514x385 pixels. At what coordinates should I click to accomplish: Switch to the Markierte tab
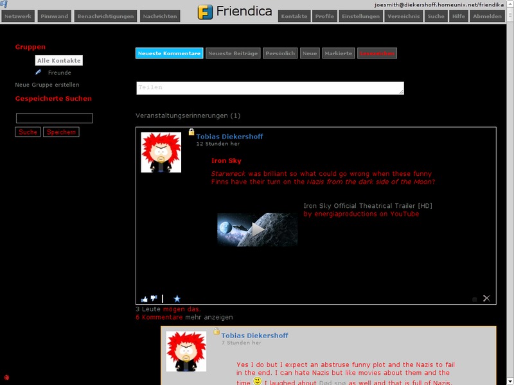click(339, 53)
